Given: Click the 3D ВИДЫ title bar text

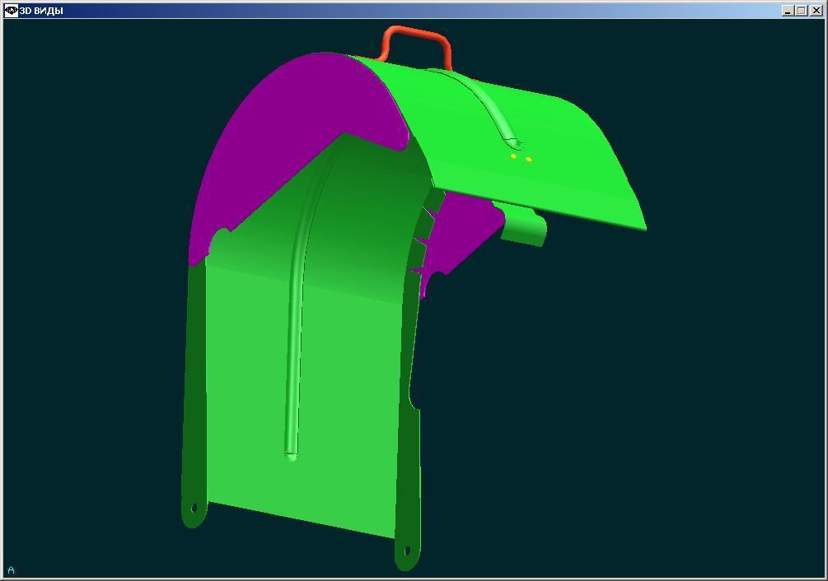Looking at the screenshot, I should pyautogui.click(x=41, y=11).
